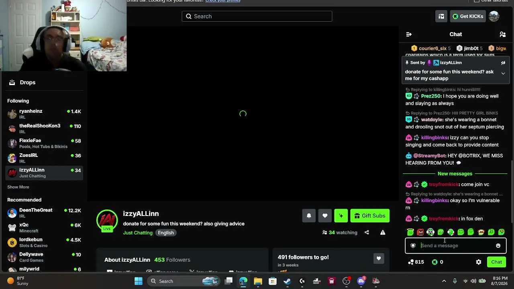Open chat settings gear
514x289 pixels.
(478, 262)
